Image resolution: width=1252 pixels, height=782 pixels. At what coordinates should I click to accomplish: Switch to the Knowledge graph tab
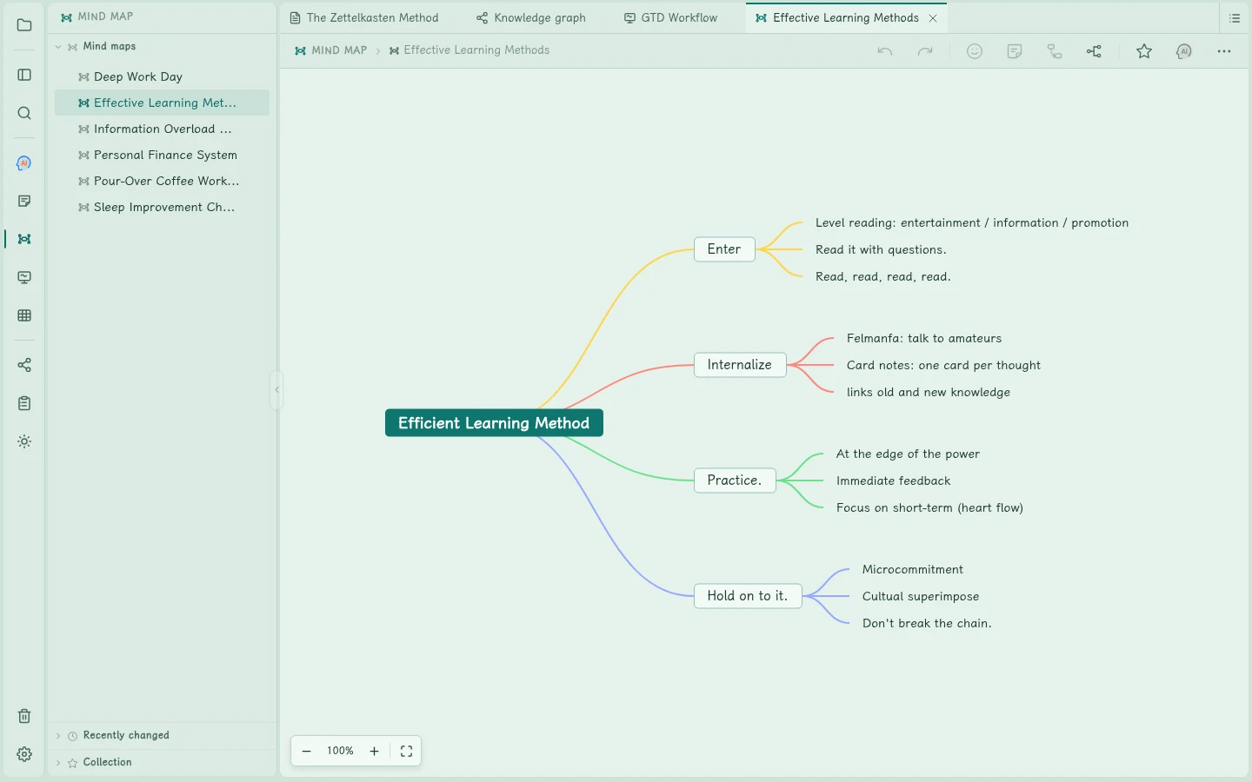coord(530,18)
